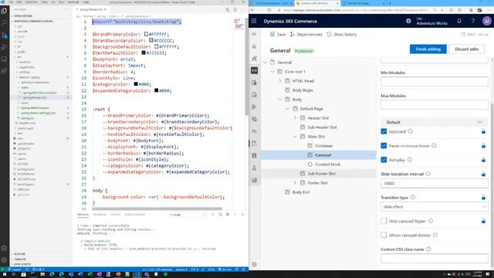Viewport: 494px width, 278px height.
Task: Open Commerce site settings gear in sidebar
Action: point(254,264)
